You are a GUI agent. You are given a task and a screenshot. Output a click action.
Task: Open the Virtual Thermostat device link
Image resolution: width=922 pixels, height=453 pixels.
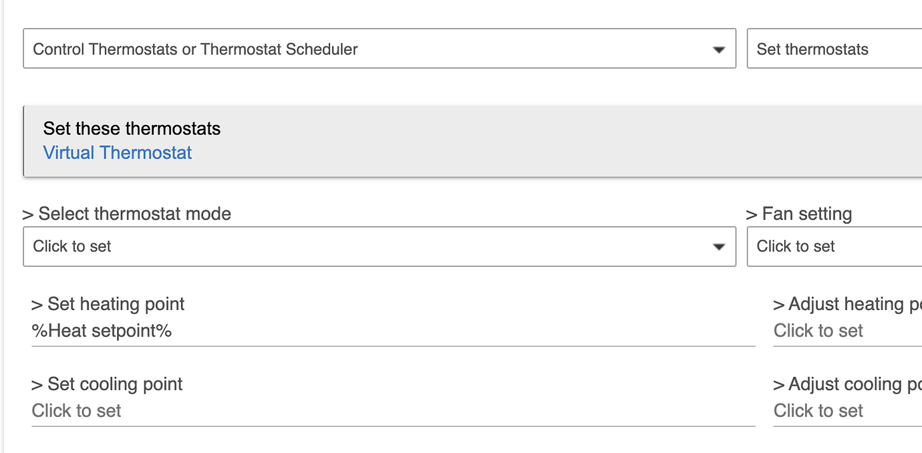(117, 152)
